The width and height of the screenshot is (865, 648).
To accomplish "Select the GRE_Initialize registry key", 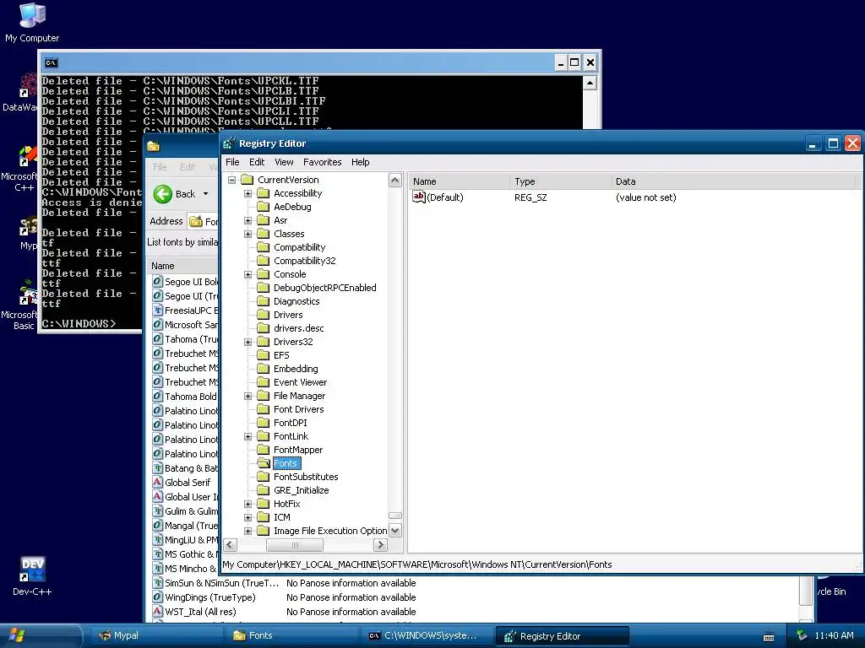I will pos(302,490).
